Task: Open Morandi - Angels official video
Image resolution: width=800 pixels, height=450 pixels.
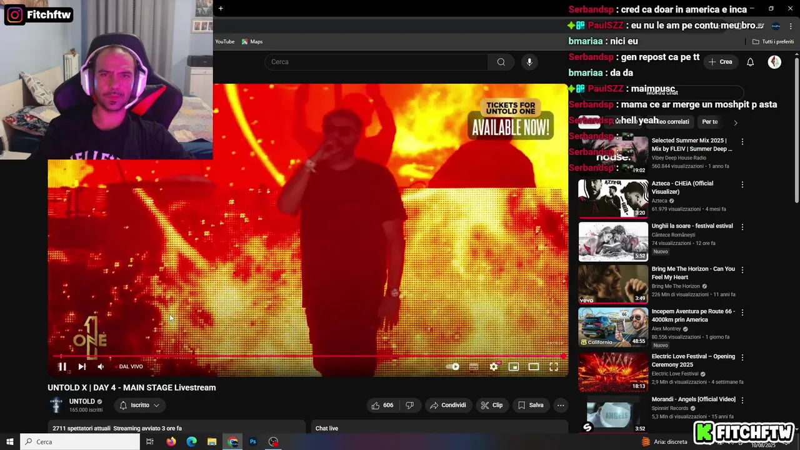Action: 613,414
